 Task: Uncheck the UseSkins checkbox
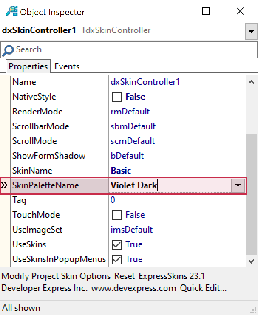117,245
